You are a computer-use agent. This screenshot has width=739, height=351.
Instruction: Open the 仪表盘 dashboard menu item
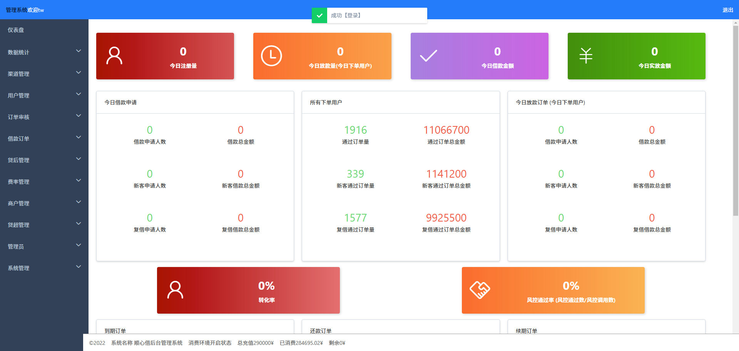click(x=44, y=30)
